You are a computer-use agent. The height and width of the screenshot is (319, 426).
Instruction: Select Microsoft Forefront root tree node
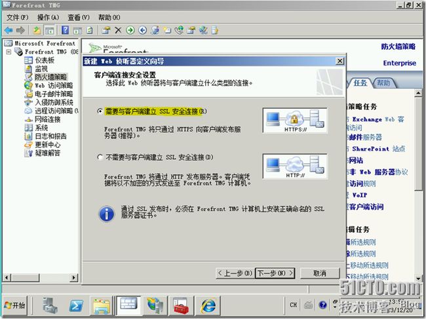[x=45, y=43]
